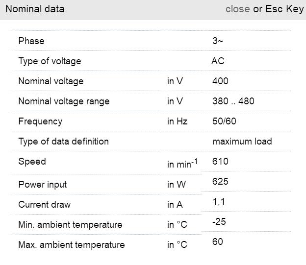
Task: Click the Nominal data heading
Action: coord(35,9)
